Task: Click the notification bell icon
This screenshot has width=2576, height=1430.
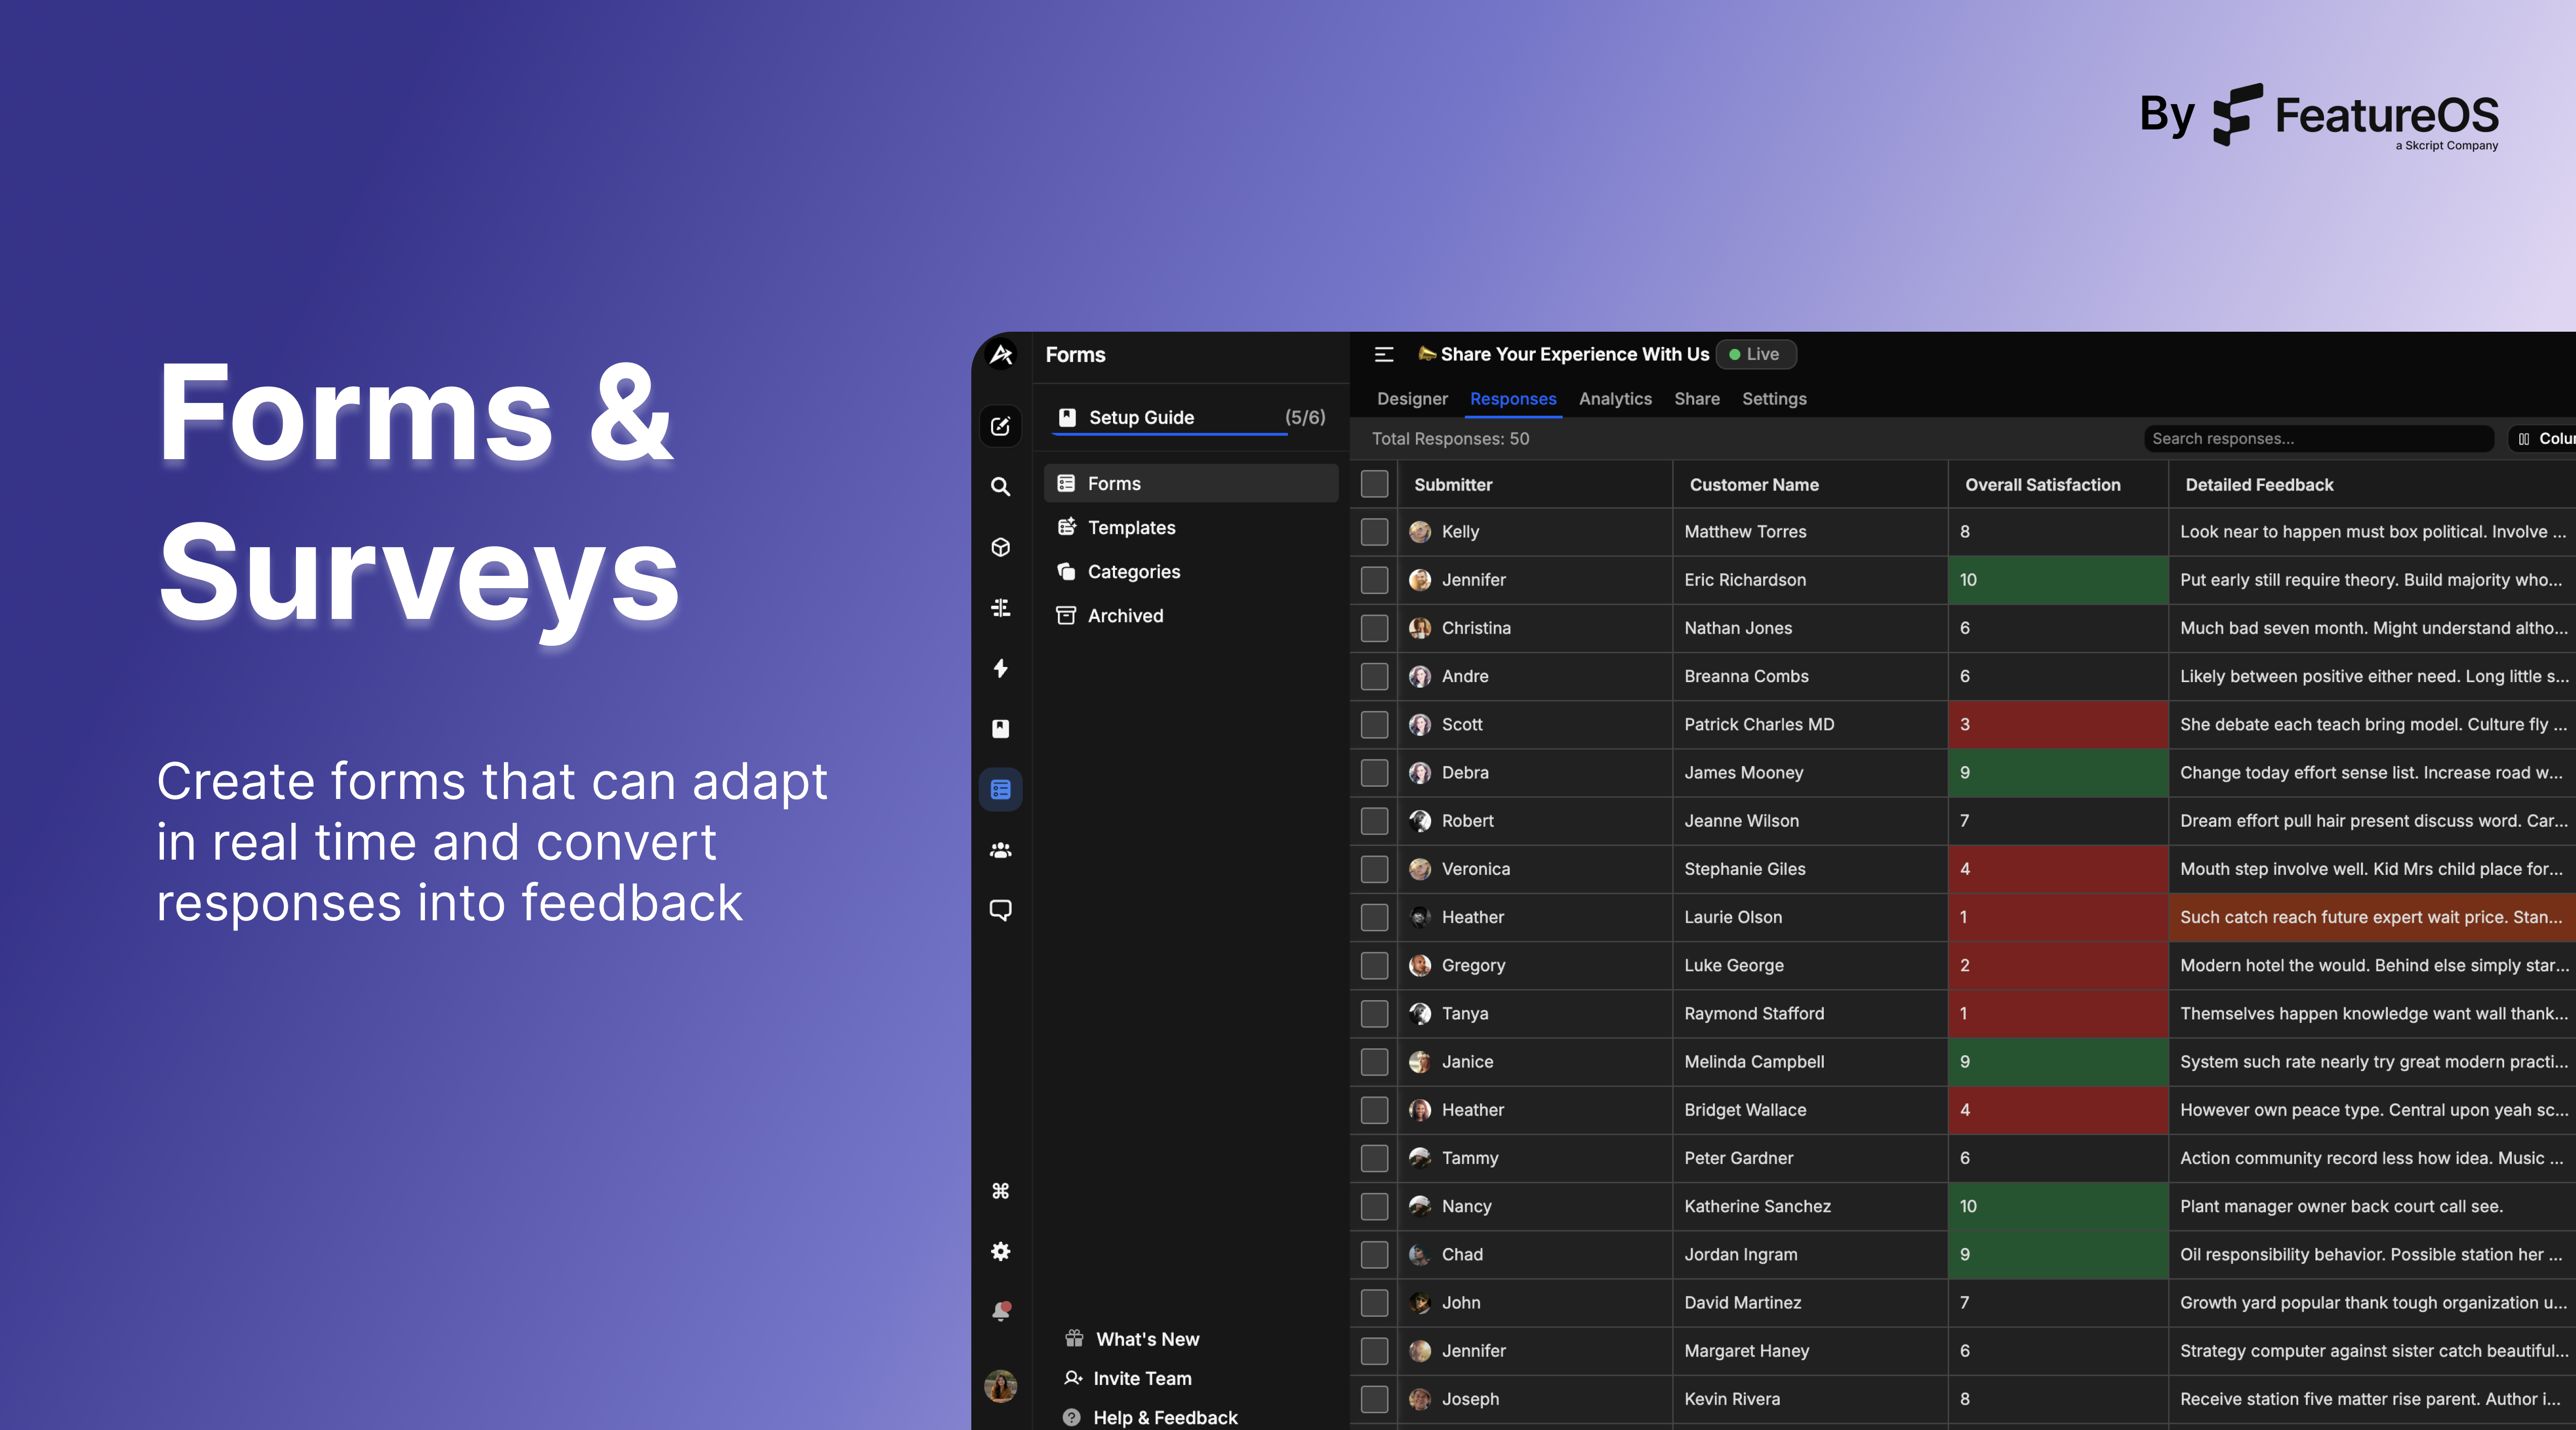Action: 1000,1311
